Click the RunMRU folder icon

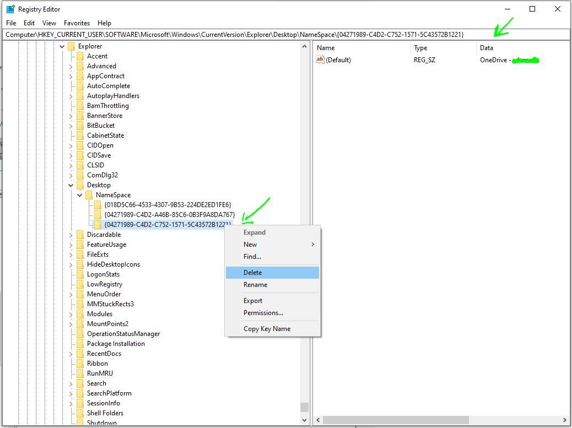coord(79,373)
